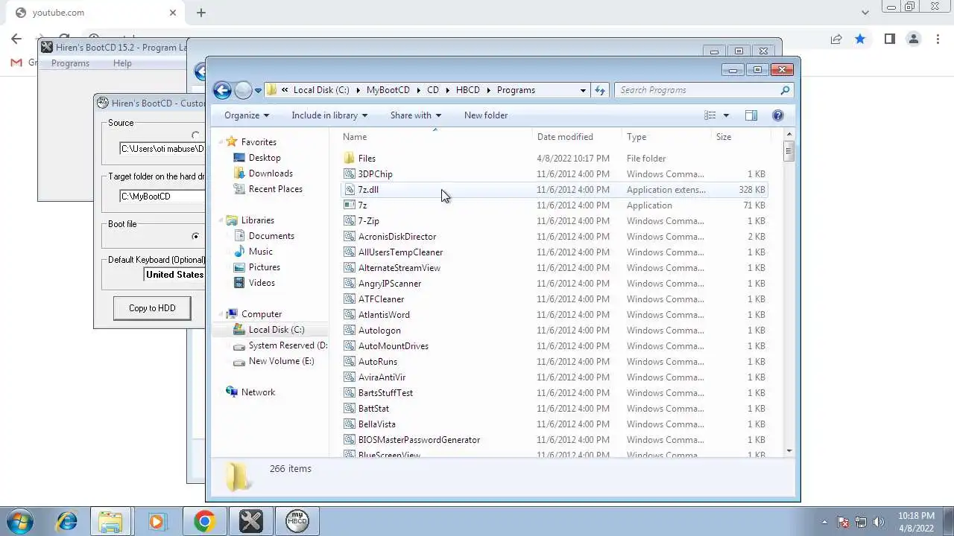
Task: Click the search magnifier icon
Action: point(785,90)
